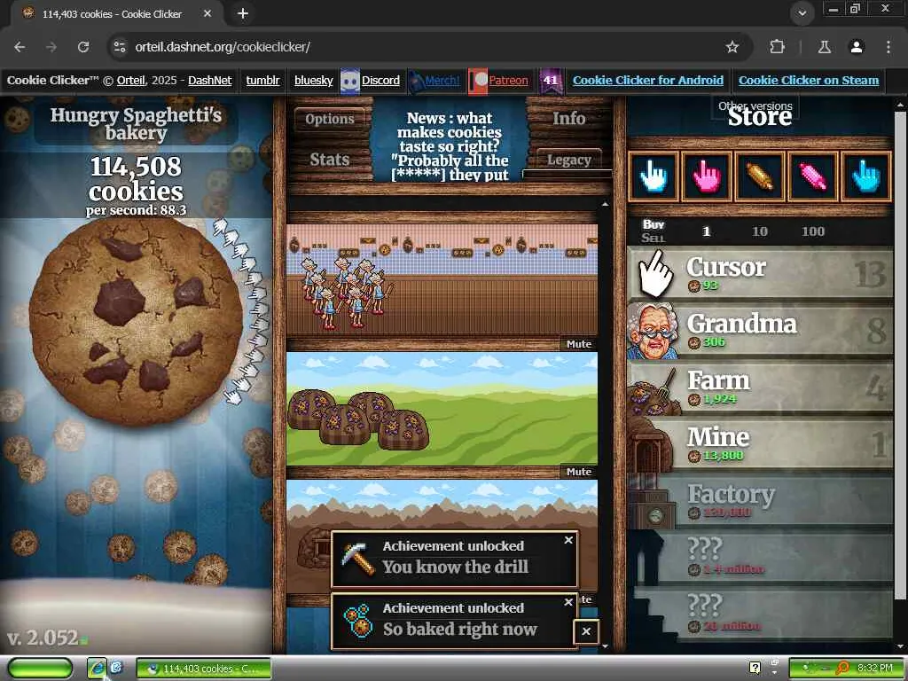Click the system tray clock
This screenshot has width=908, height=681.
click(x=875, y=669)
